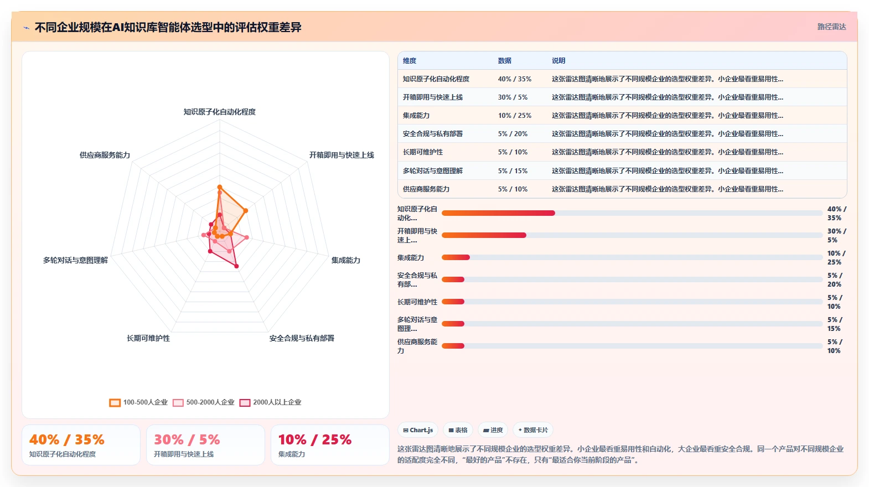Click the 数据 column header

click(x=504, y=61)
